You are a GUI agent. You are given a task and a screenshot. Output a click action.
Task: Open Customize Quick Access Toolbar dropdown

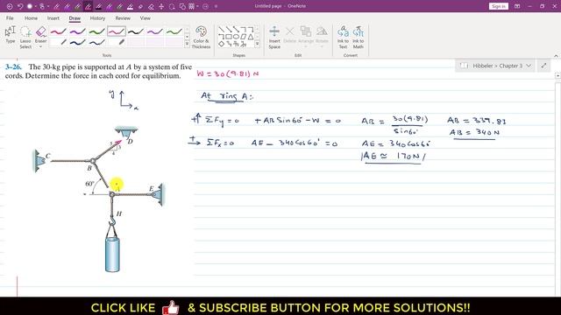pos(216,6)
